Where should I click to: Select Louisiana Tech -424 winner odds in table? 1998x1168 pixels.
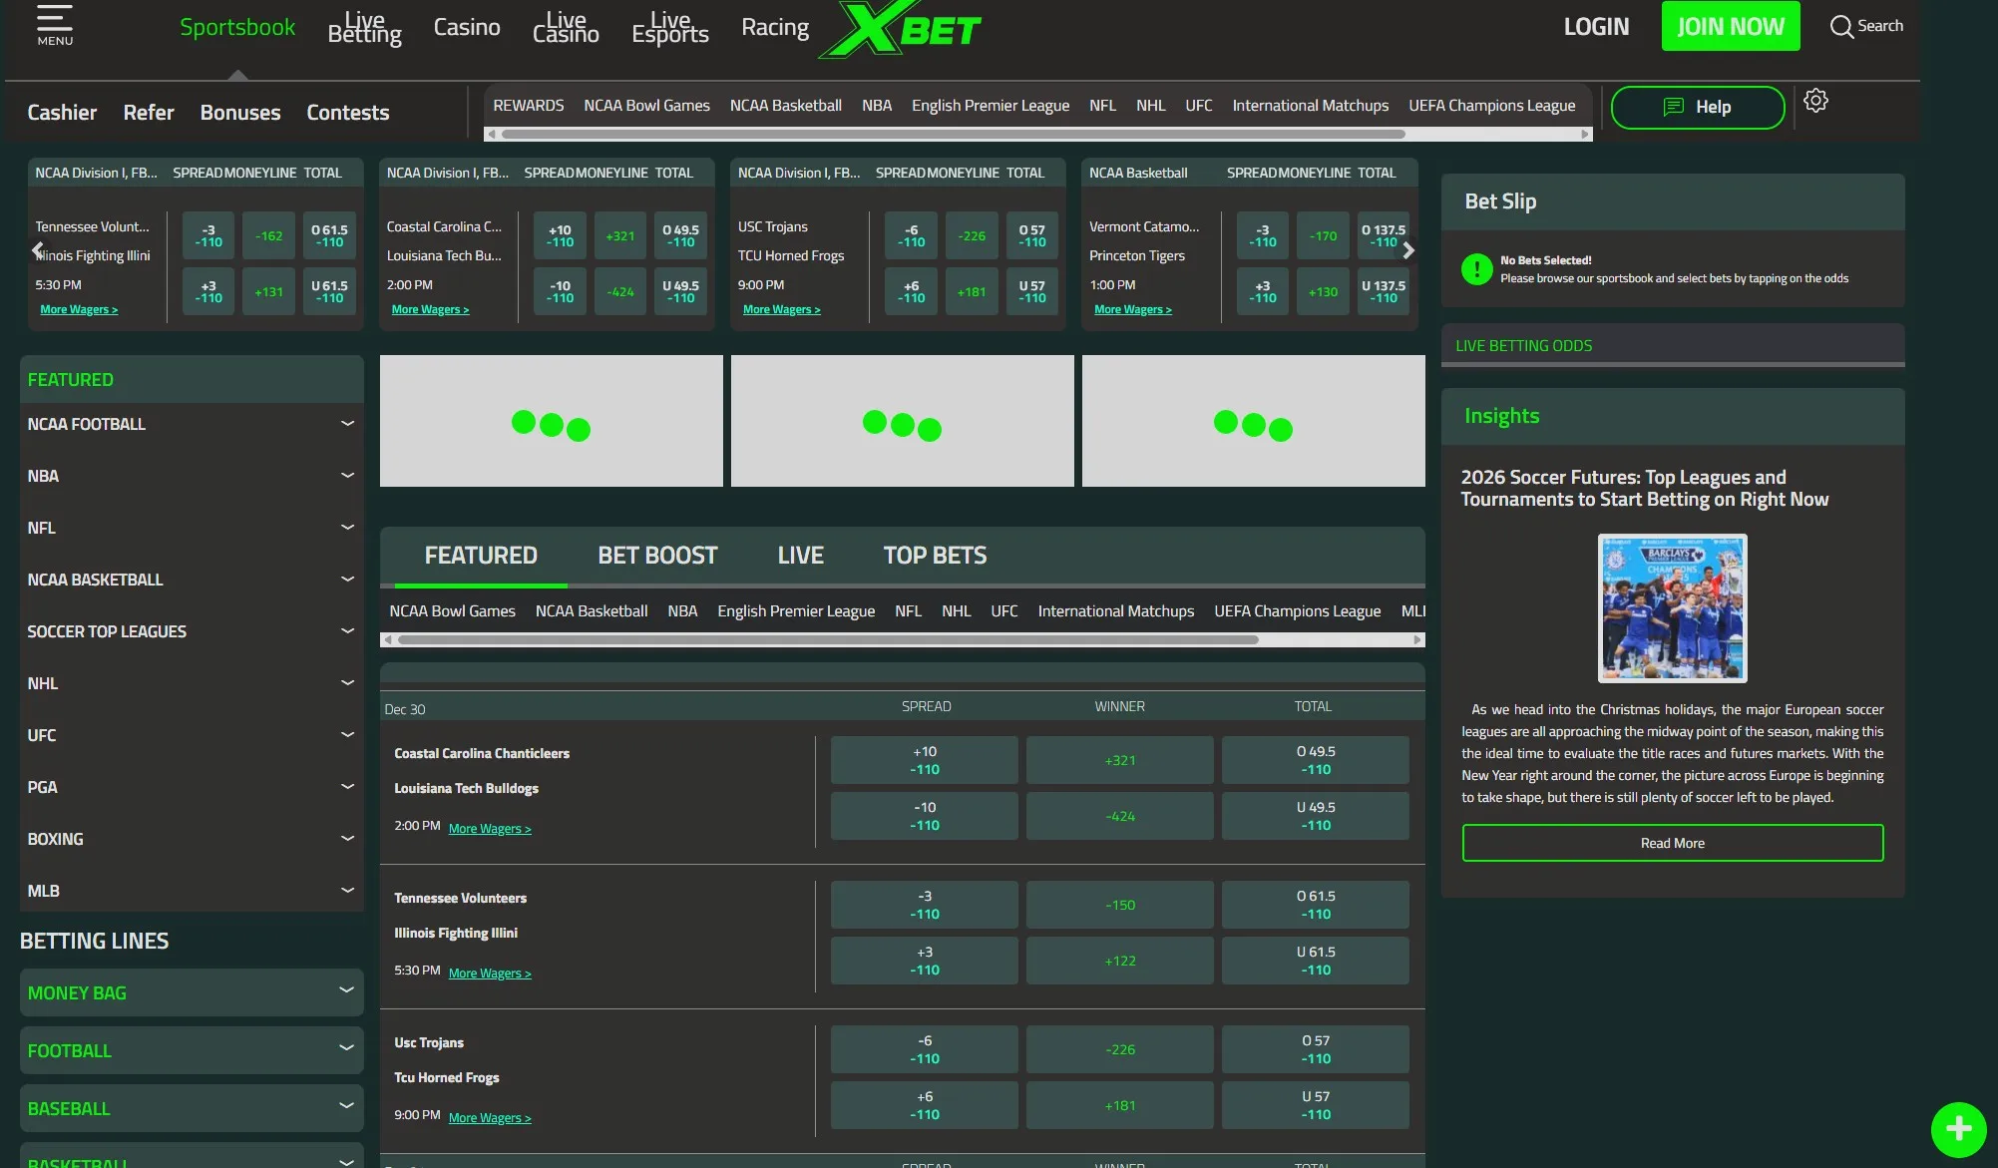pos(1120,816)
